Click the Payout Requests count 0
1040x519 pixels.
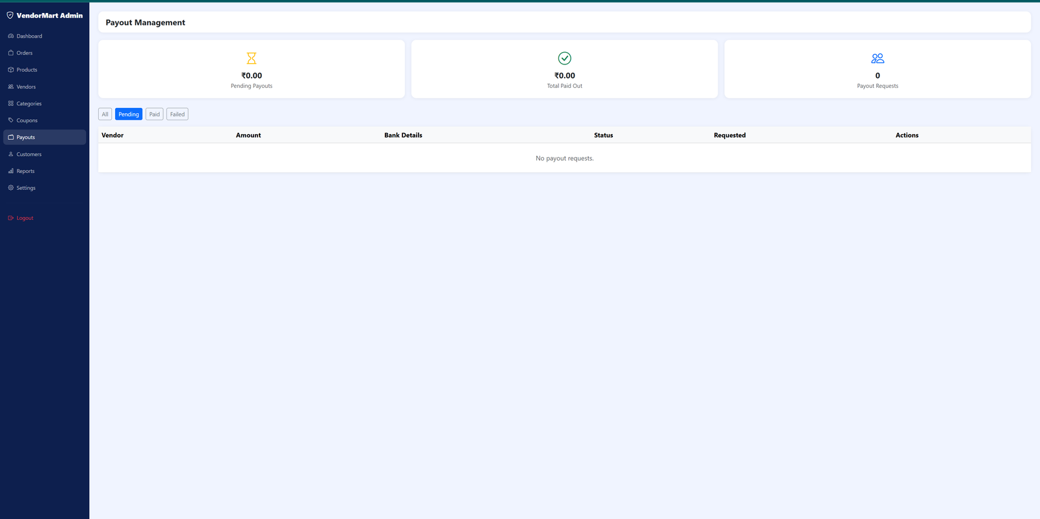tap(877, 75)
